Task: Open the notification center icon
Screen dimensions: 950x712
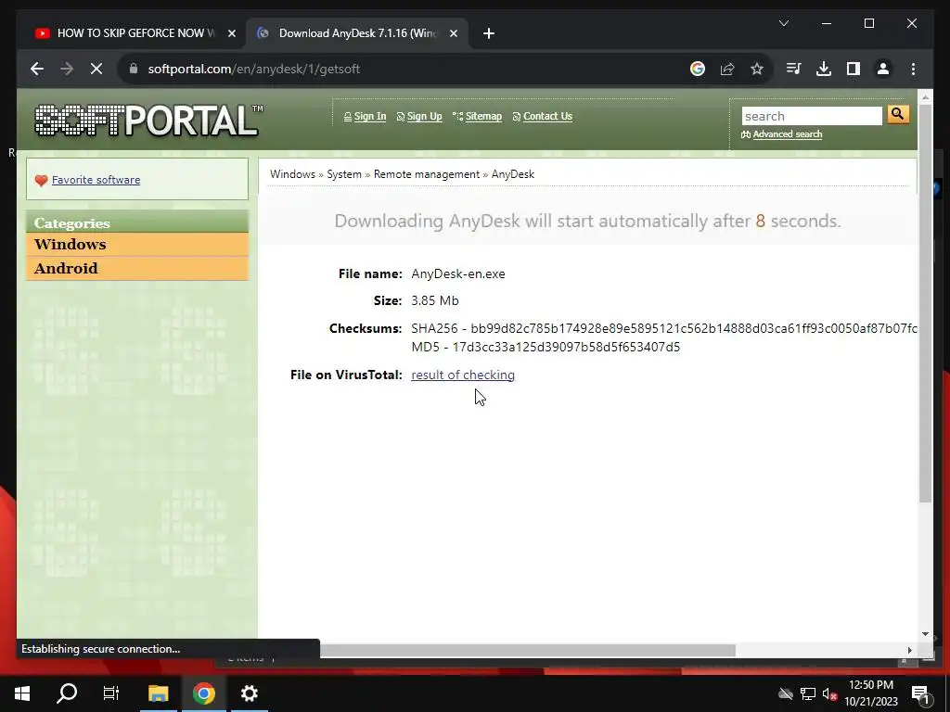Action: point(920,693)
